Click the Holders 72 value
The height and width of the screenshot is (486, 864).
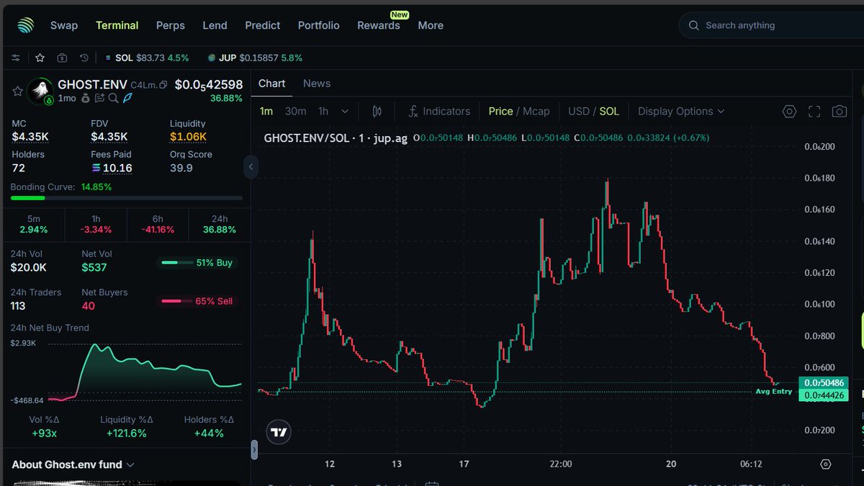click(19, 168)
